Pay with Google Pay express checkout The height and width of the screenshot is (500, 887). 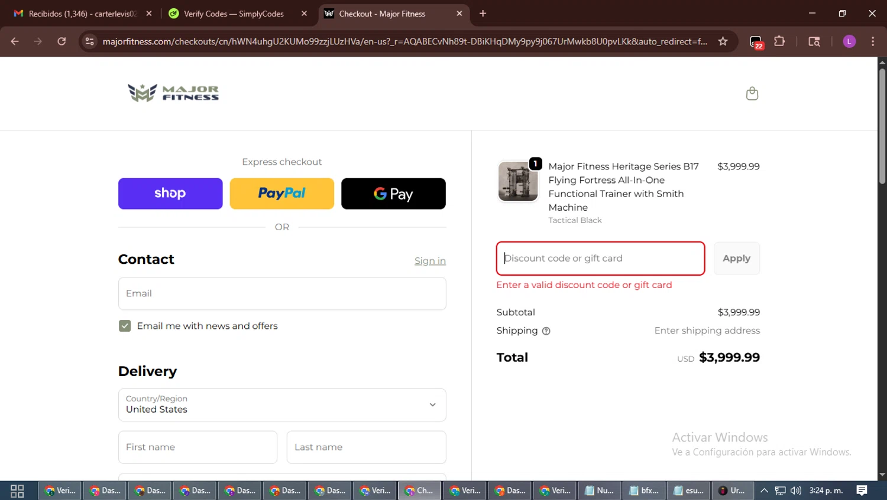point(393,194)
